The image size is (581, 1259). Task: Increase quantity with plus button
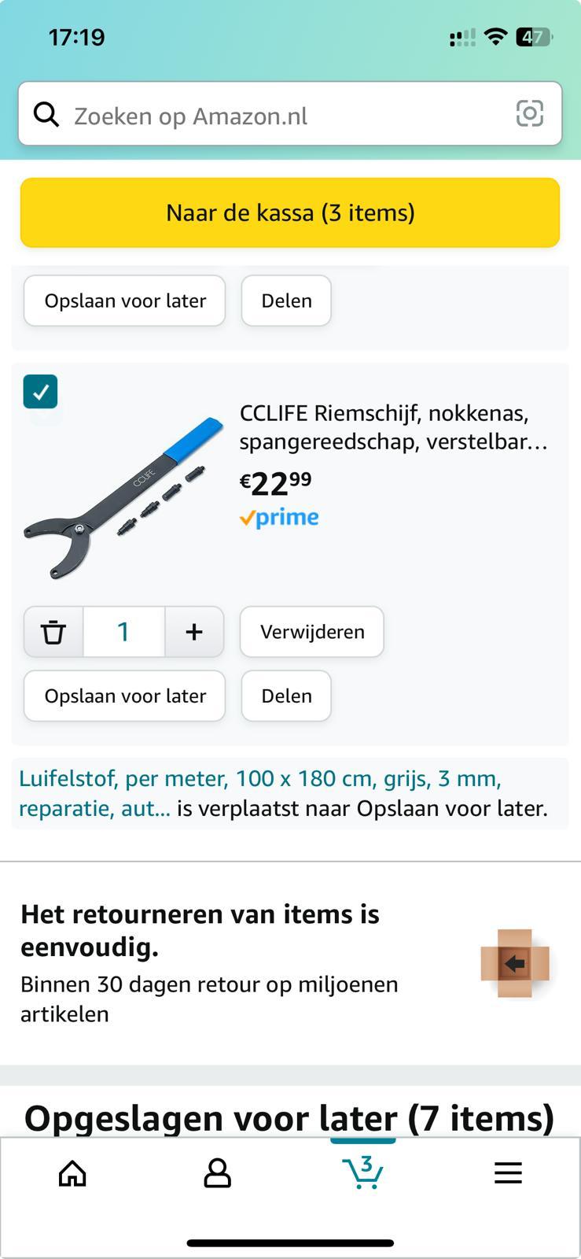(194, 632)
